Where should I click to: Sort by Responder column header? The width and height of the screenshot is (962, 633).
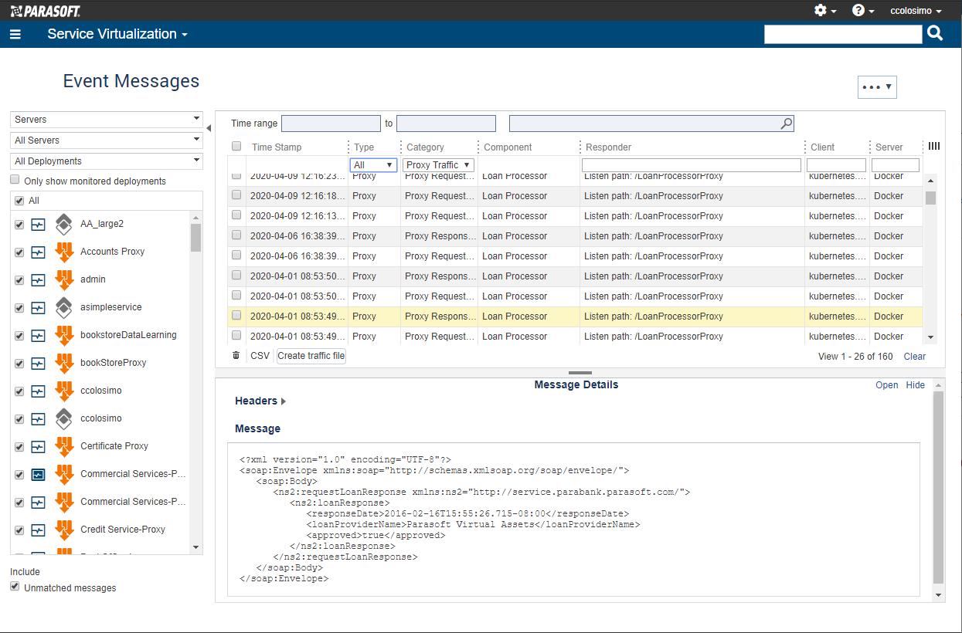pyautogui.click(x=608, y=147)
